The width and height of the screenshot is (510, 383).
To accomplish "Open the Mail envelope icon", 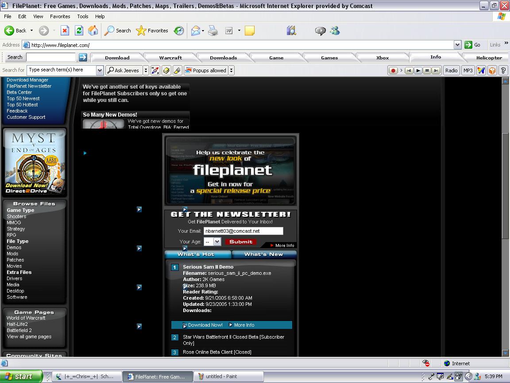I will pyautogui.click(x=196, y=31).
